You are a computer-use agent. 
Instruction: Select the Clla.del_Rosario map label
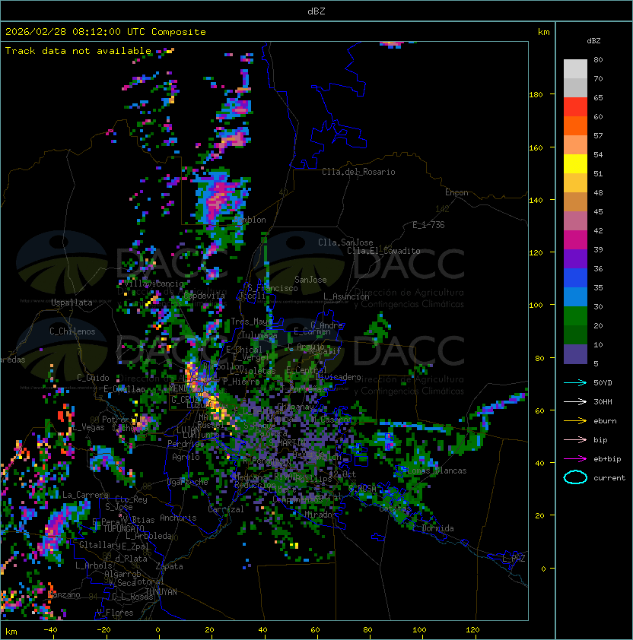coord(358,172)
